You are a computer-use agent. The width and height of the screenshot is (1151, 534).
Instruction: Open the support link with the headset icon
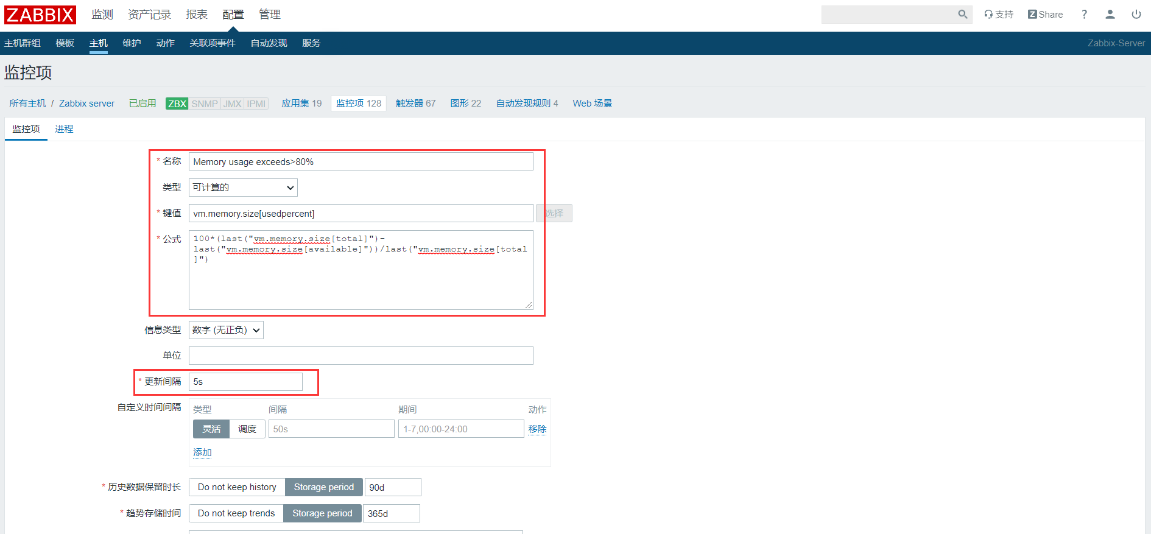point(999,14)
